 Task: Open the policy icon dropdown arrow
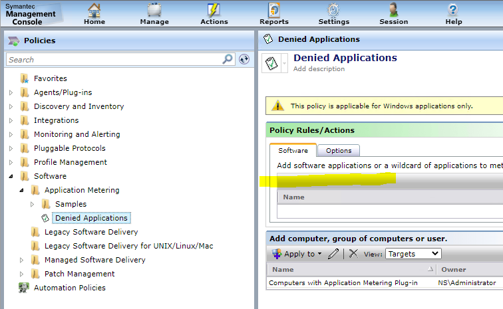click(284, 63)
